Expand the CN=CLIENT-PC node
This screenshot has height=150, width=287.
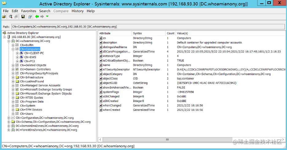click(x=17, y=53)
